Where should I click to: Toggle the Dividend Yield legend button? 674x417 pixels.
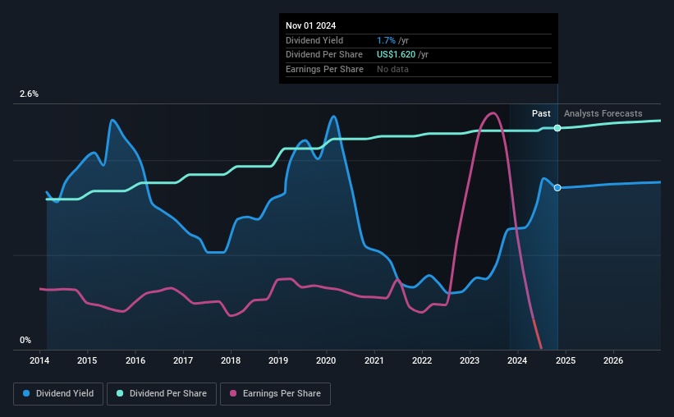pyautogui.click(x=58, y=394)
